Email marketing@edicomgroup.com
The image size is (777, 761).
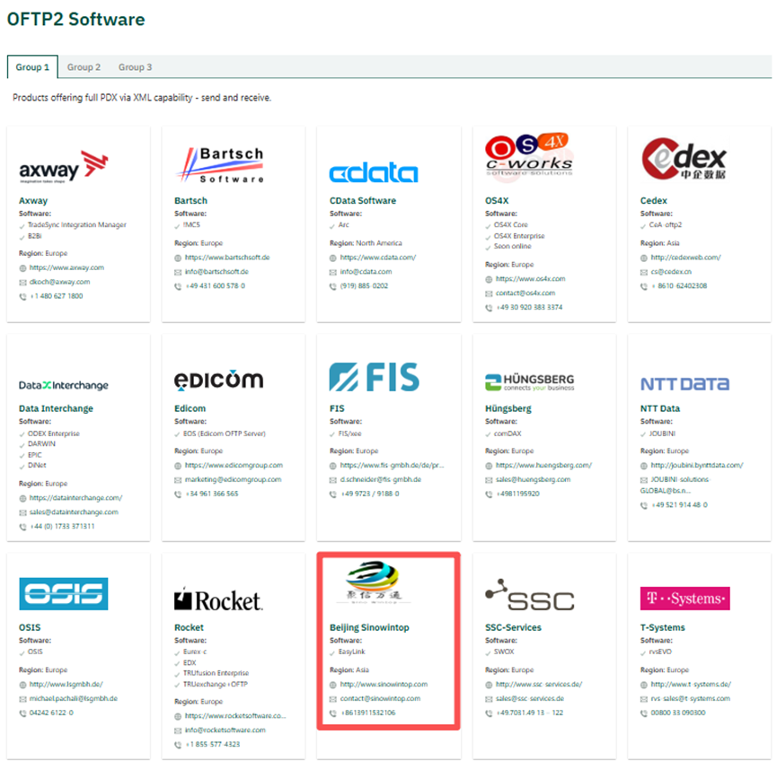(233, 479)
